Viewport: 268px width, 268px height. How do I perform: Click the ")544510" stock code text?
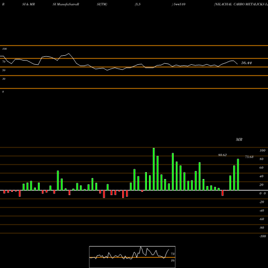point(178,4)
